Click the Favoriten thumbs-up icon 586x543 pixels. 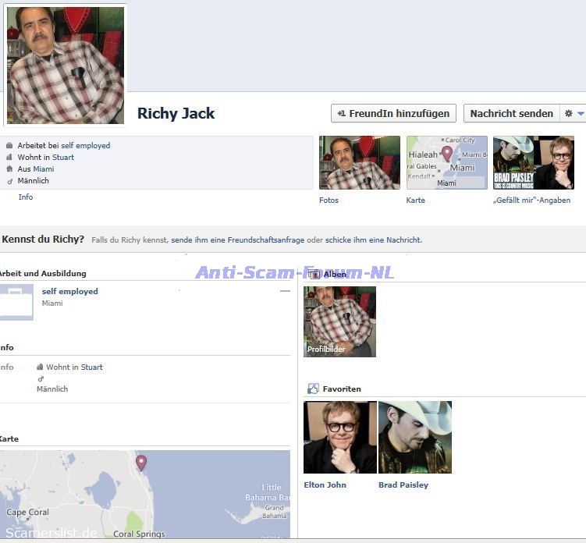(x=313, y=389)
